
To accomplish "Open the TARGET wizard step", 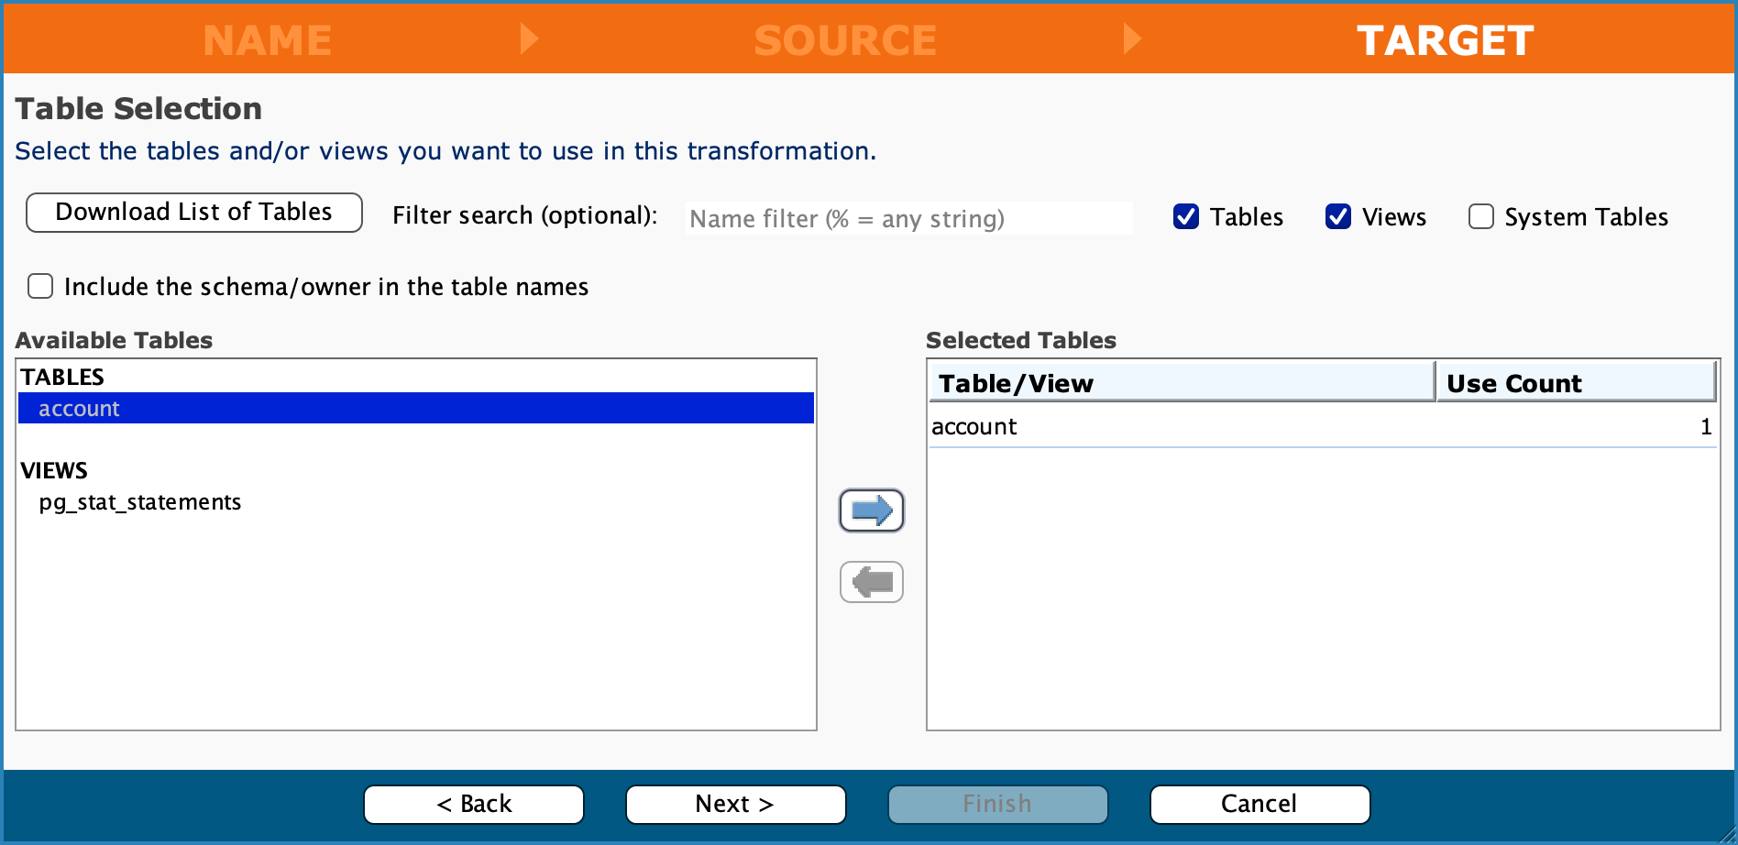I will tap(1445, 38).
